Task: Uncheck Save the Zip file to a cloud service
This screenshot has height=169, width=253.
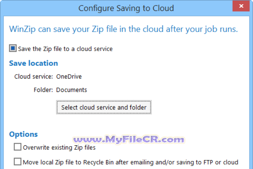Action: (x=13, y=48)
